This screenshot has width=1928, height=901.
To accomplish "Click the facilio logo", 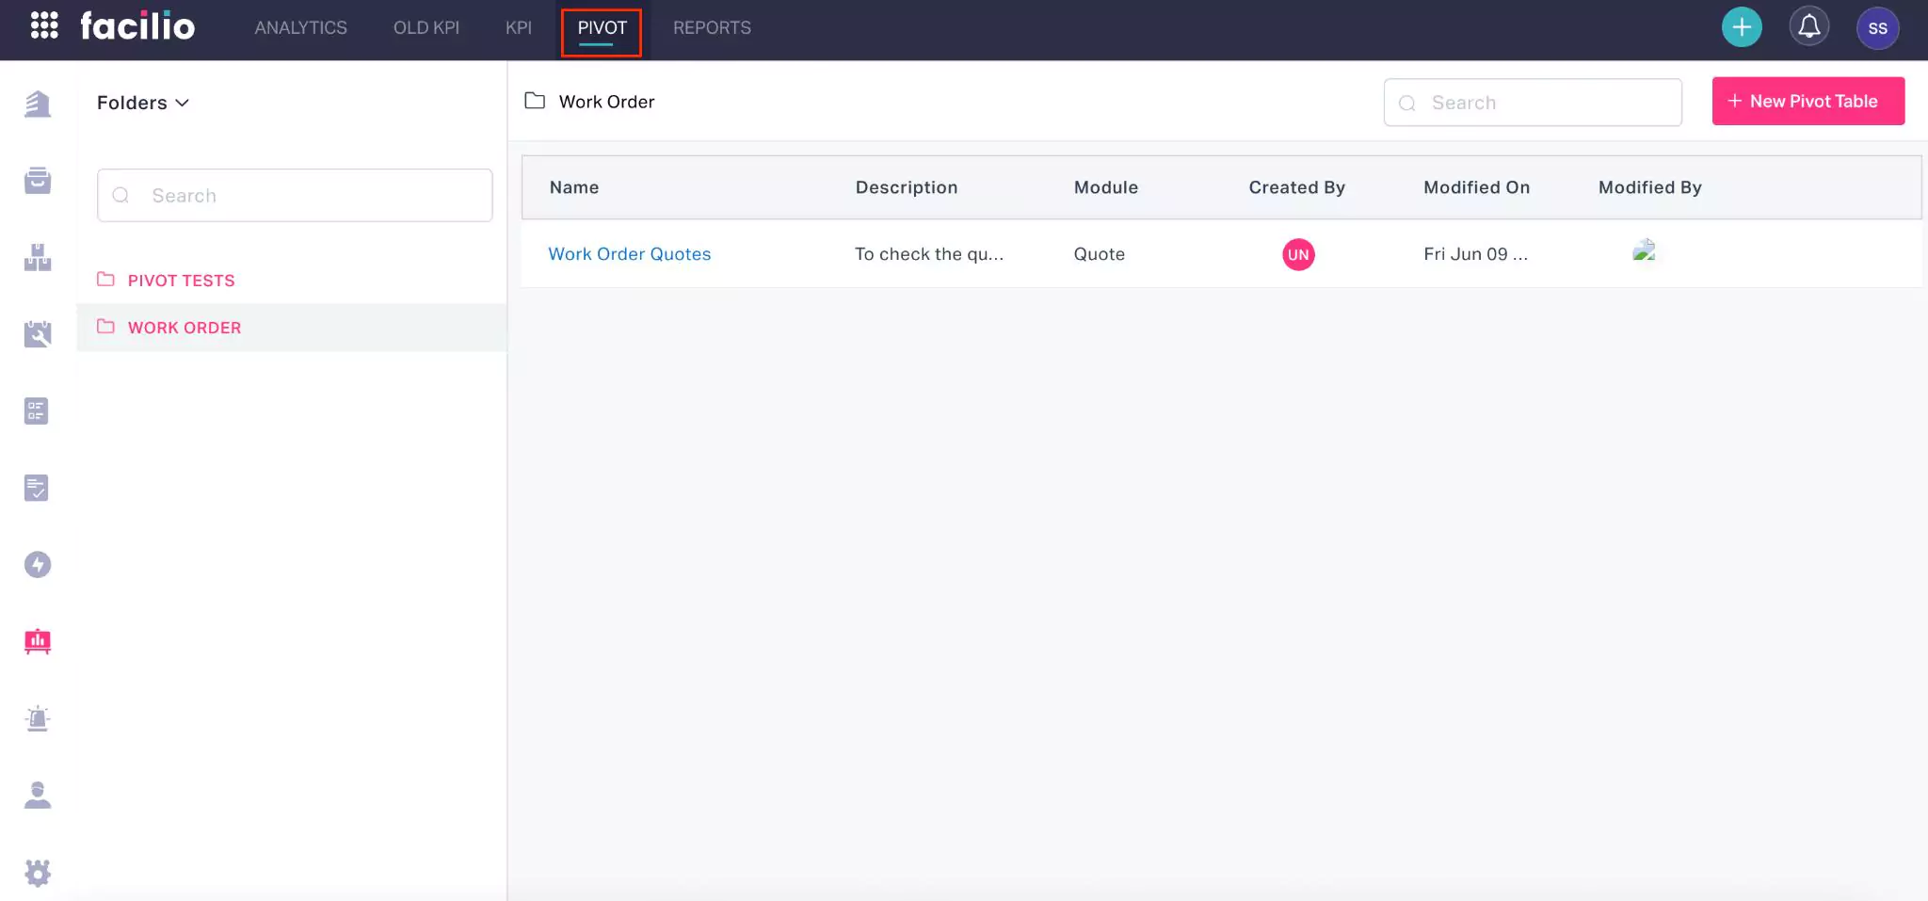I will pos(137,25).
